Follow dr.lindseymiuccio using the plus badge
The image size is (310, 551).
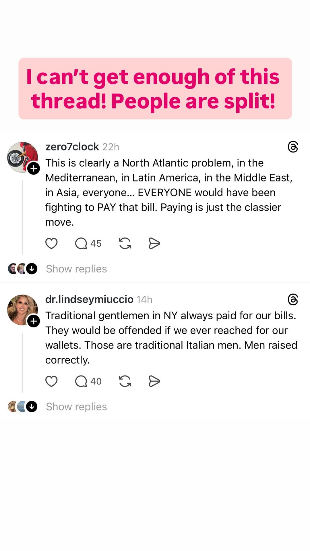pos(34,321)
